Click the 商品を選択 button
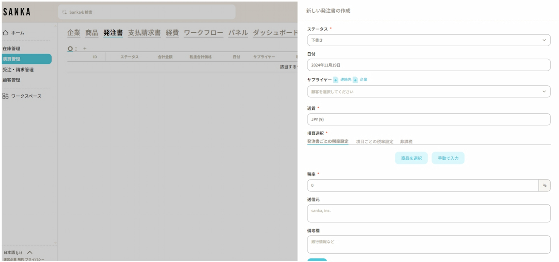 point(411,158)
